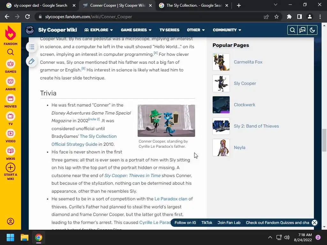Expand the Other dropdown menu
Viewport: 327px width, 245px height.
tap(196, 30)
